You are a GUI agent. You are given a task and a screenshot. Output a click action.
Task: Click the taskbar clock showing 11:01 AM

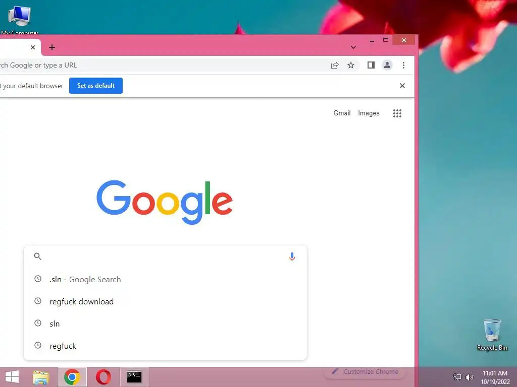pyautogui.click(x=495, y=377)
